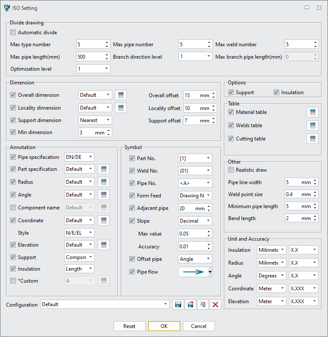Click the ISO Setting app icon
Viewport: 328px width, 337px height.
[7, 8]
